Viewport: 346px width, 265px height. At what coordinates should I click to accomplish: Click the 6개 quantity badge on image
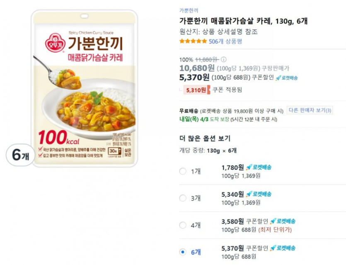(x=20, y=155)
